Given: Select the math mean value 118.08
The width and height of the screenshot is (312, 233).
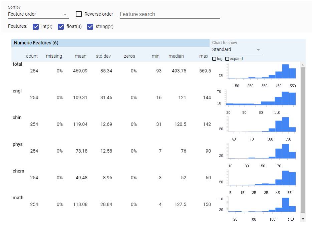Looking at the screenshot, I should 80,204.
